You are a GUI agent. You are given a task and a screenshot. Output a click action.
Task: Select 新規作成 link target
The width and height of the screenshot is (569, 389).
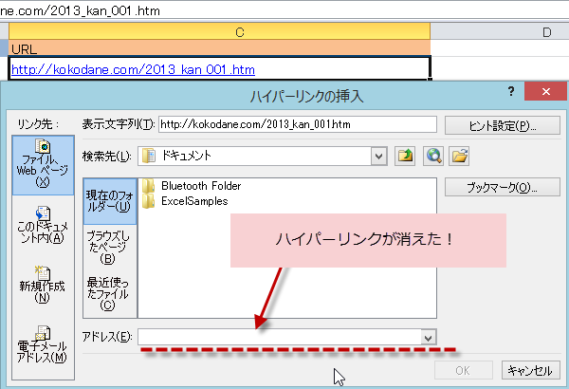(x=43, y=285)
